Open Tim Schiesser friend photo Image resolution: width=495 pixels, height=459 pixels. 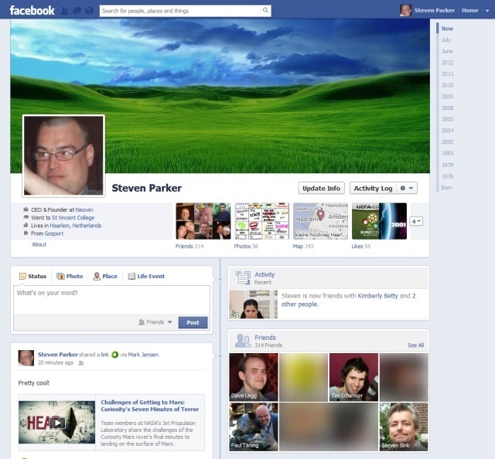[x=353, y=377]
